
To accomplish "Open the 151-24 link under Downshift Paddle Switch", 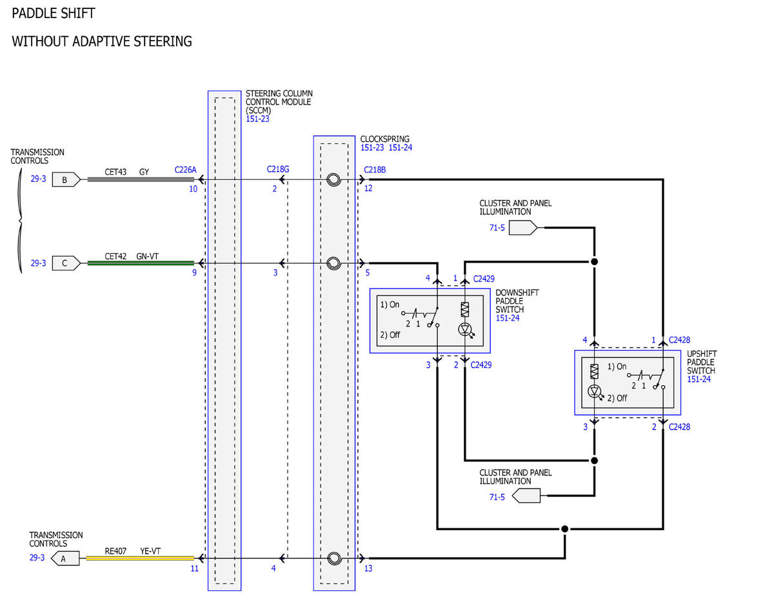I will click(x=508, y=317).
